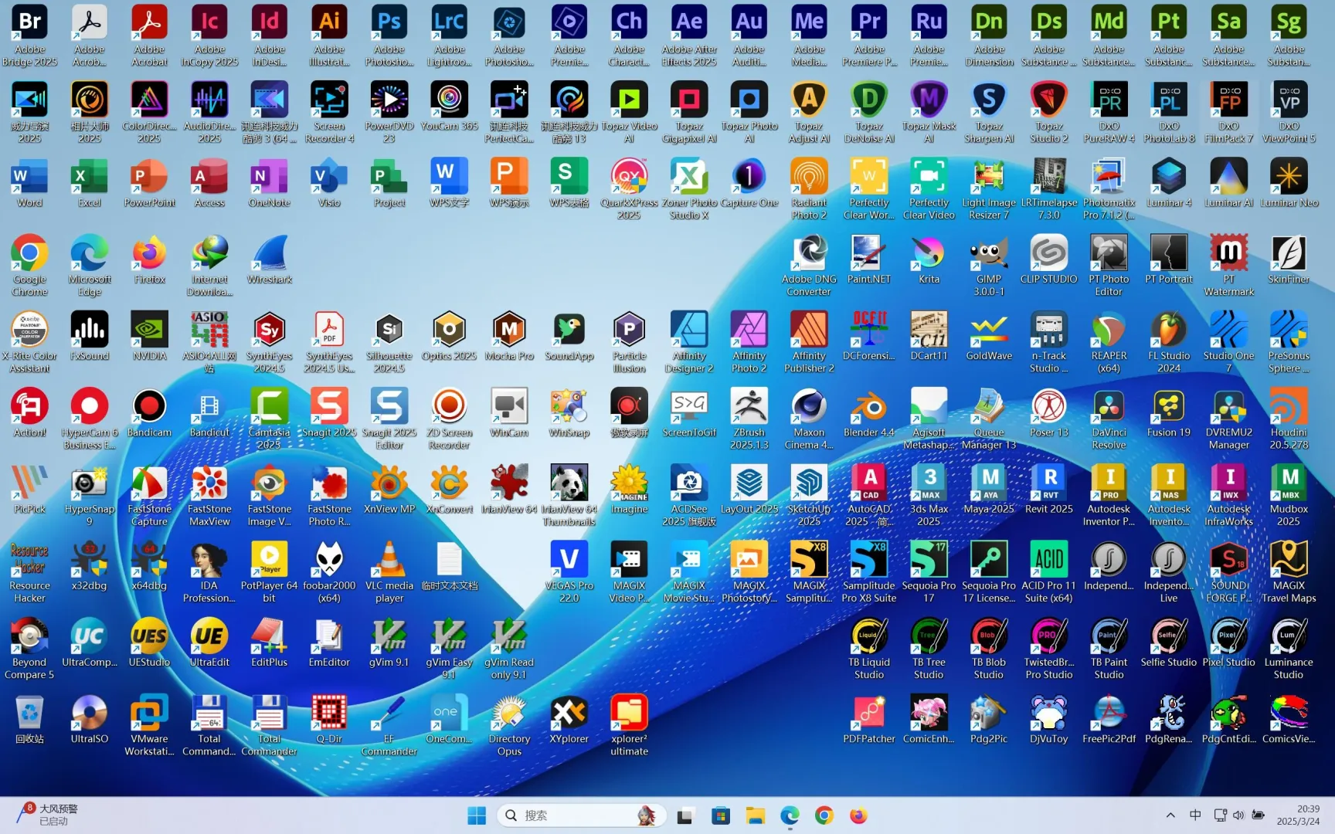Image resolution: width=1335 pixels, height=834 pixels.
Task: Select the OneNote desktop shortcut
Action: (270, 183)
